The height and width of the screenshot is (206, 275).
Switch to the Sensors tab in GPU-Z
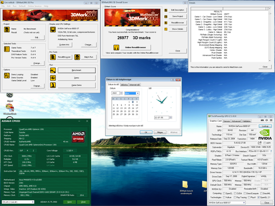coord(227,121)
